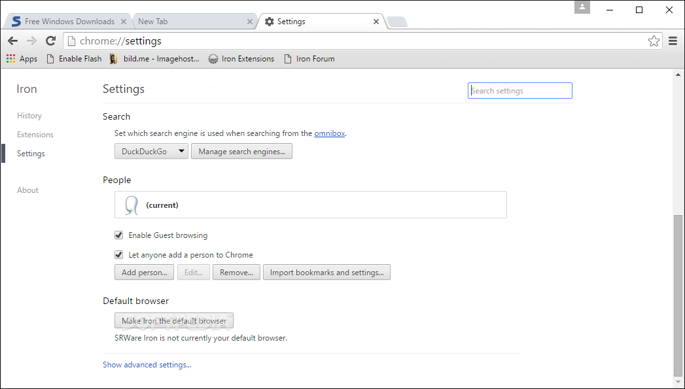Open the hamburger menu icon
The image size is (685, 389).
tap(673, 41)
